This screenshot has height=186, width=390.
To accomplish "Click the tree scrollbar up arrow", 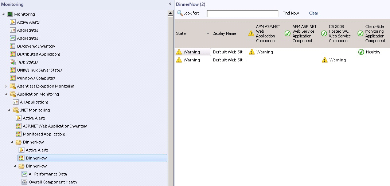I will pyautogui.click(x=170, y=13).
